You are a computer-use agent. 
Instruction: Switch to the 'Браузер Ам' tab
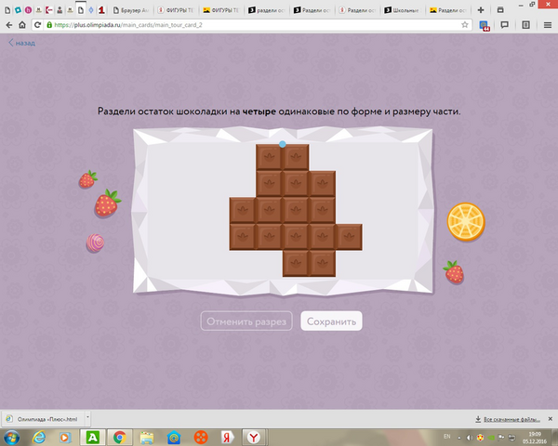click(x=131, y=10)
